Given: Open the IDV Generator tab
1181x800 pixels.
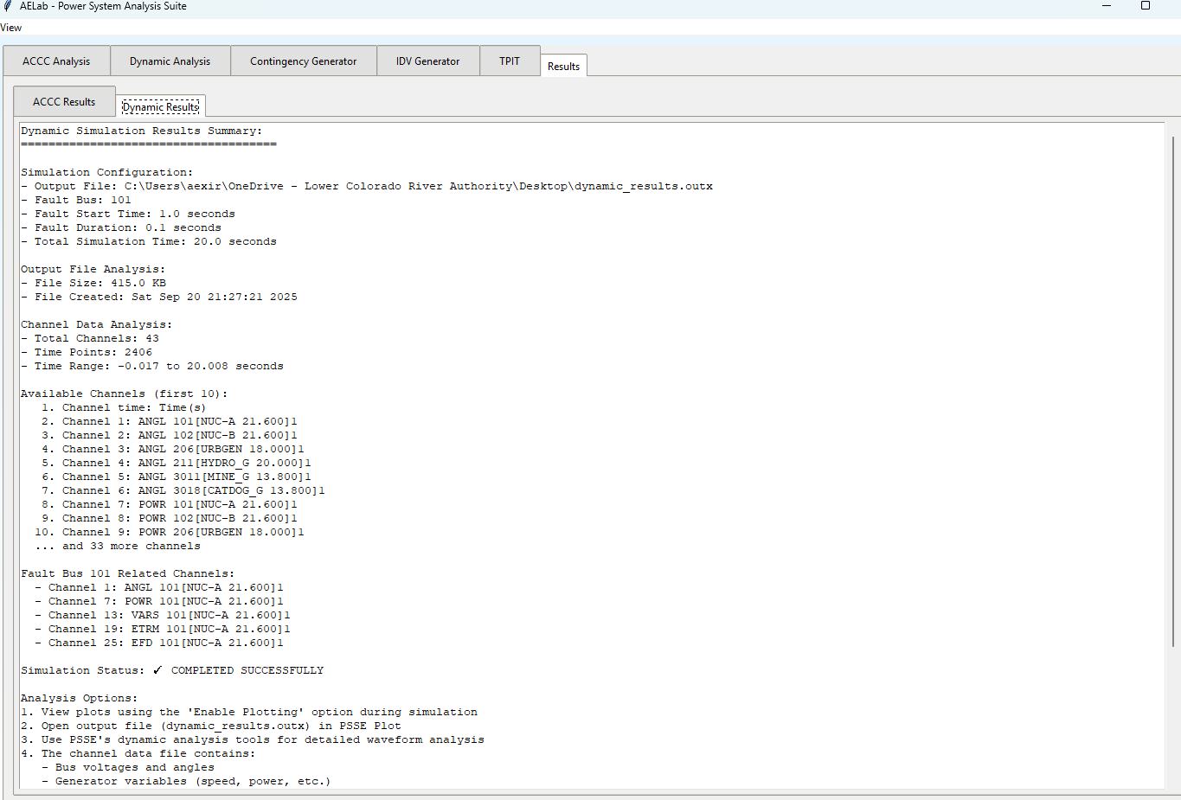Looking at the screenshot, I should point(427,61).
